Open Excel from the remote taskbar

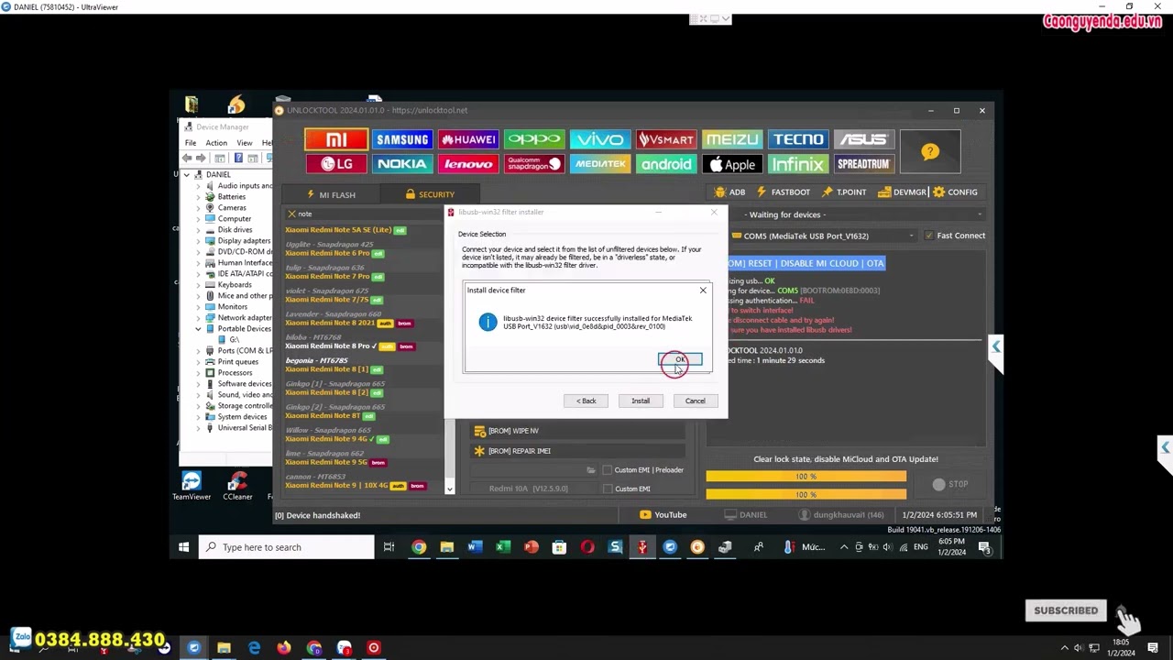[x=503, y=547]
